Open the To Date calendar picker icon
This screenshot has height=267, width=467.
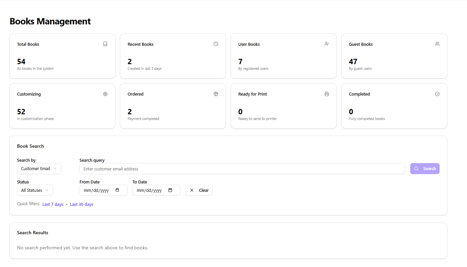pyautogui.click(x=170, y=190)
